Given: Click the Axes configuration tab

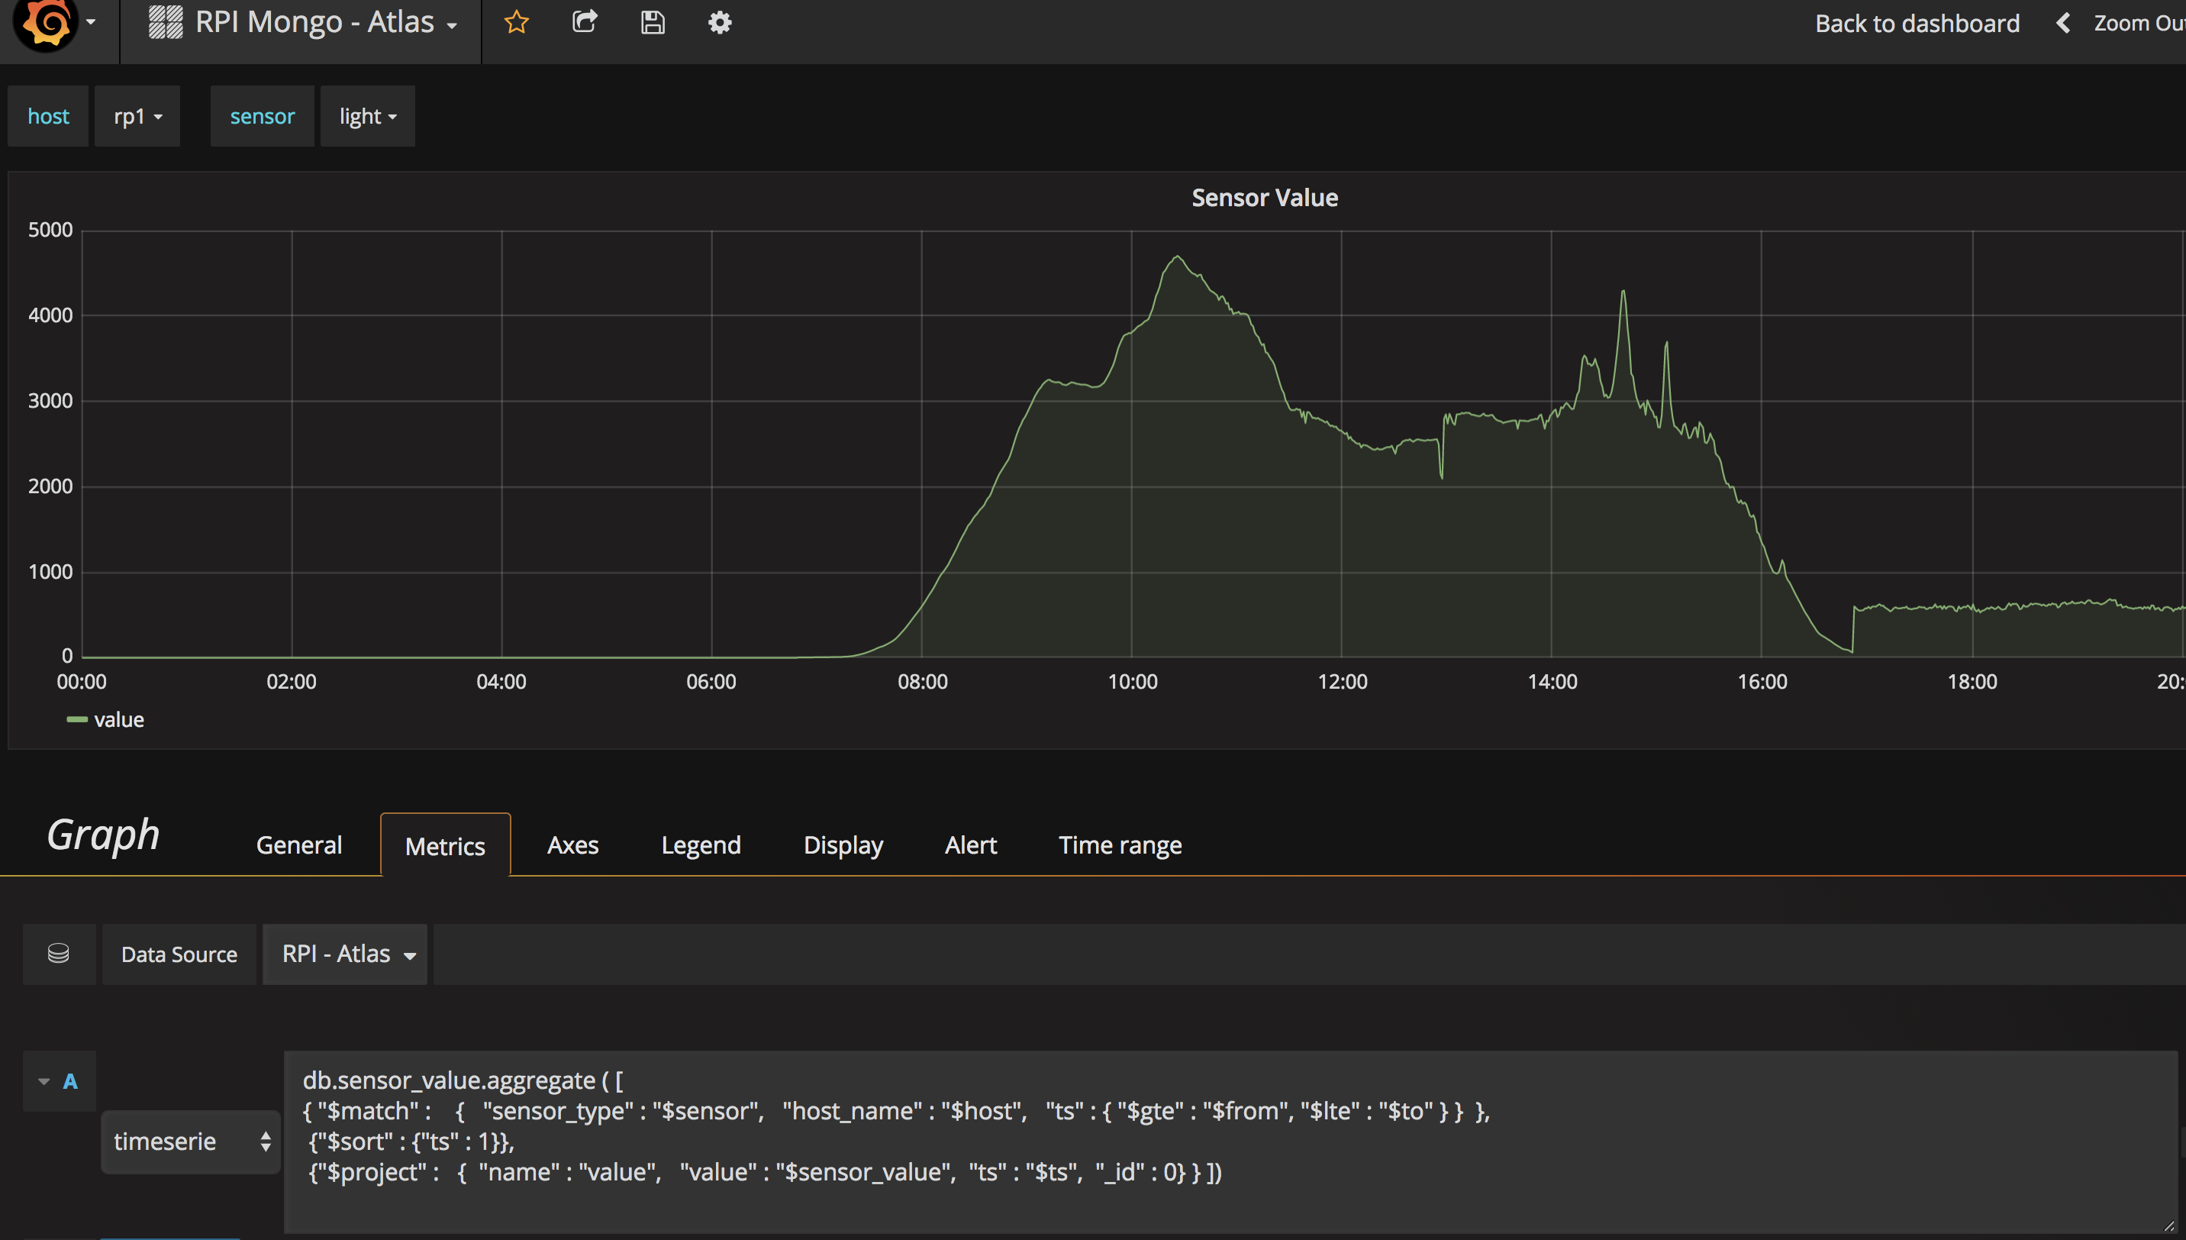Looking at the screenshot, I should (570, 842).
